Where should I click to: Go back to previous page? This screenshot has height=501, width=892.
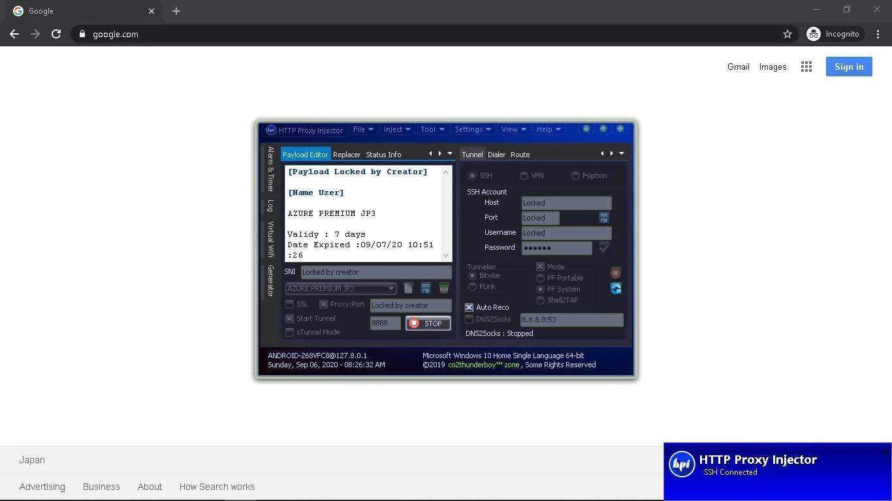coord(14,34)
